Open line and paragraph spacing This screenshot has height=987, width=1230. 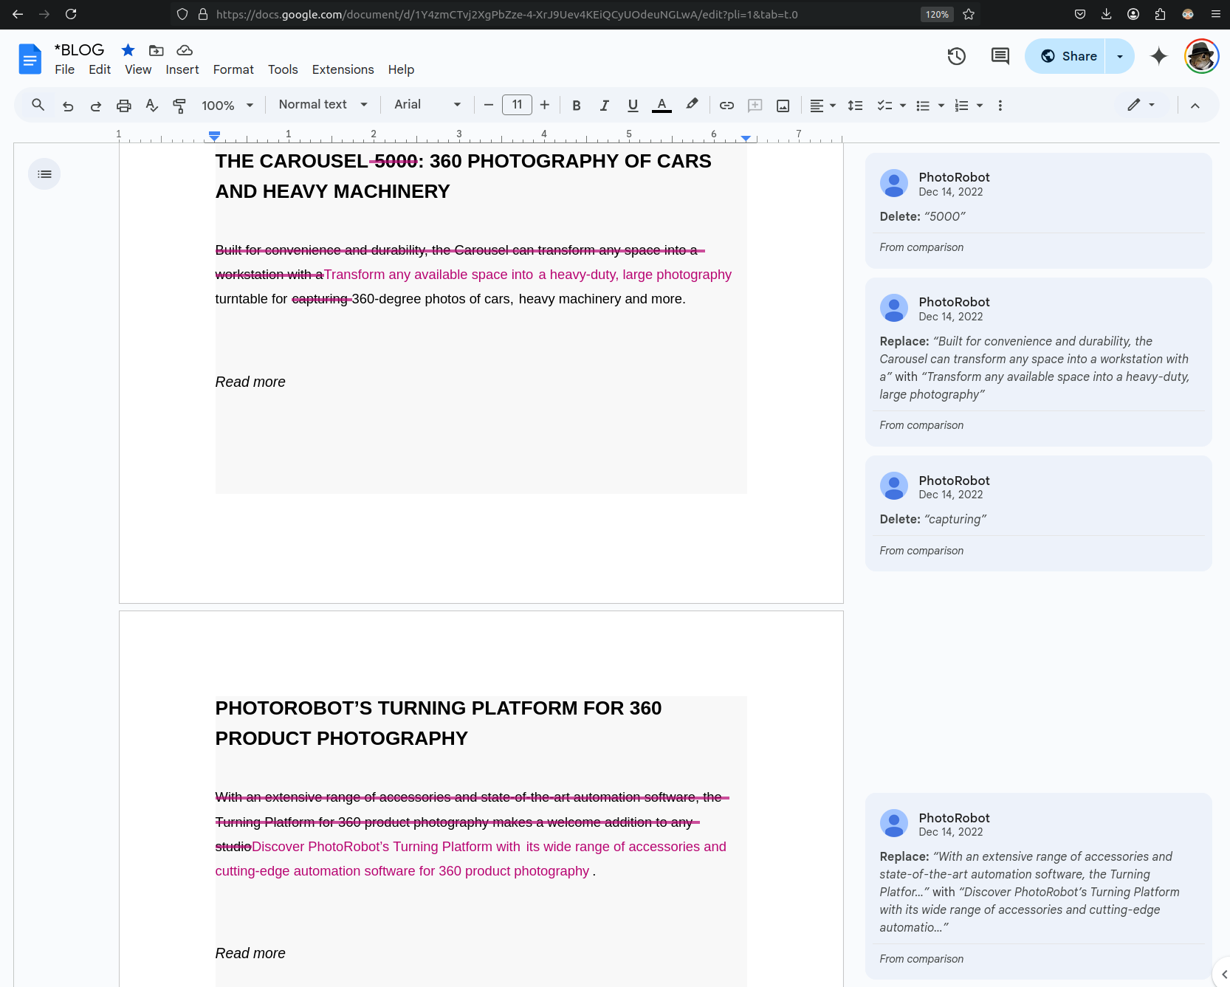[855, 106]
